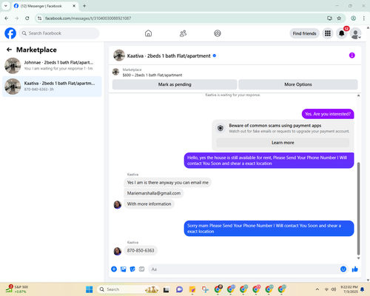Open conversation info purple icon
The image size is (370, 296).
click(x=352, y=55)
